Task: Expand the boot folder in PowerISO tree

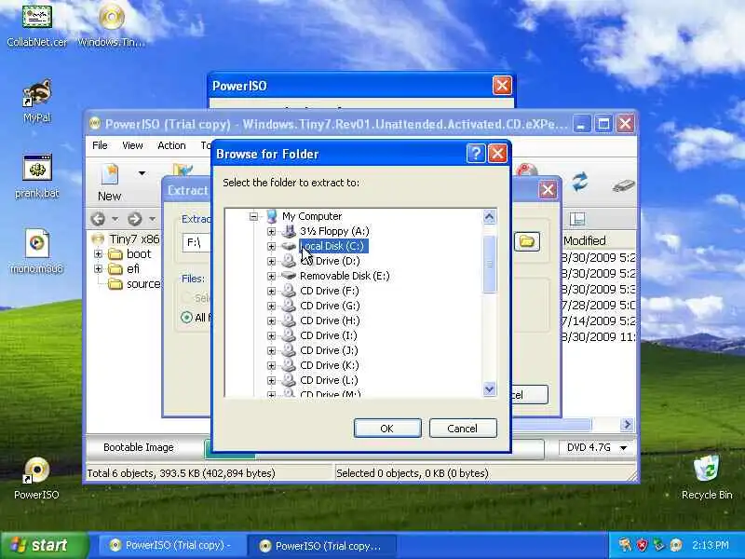Action: pyautogui.click(x=99, y=254)
